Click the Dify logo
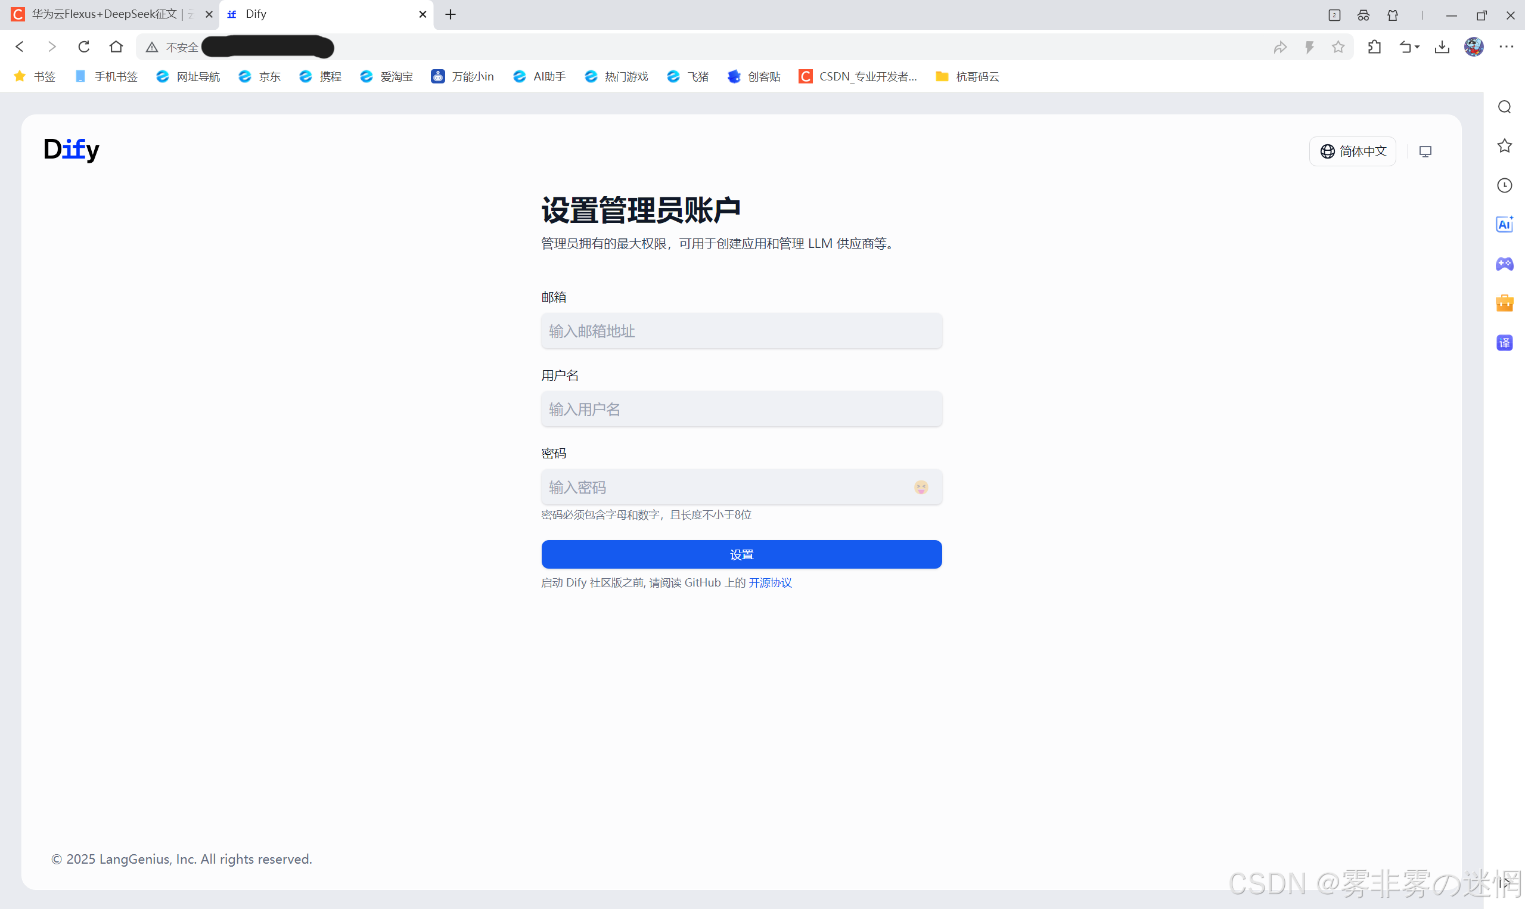1525x909 pixels. coord(72,150)
